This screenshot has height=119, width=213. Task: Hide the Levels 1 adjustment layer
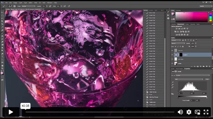[172, 55]
